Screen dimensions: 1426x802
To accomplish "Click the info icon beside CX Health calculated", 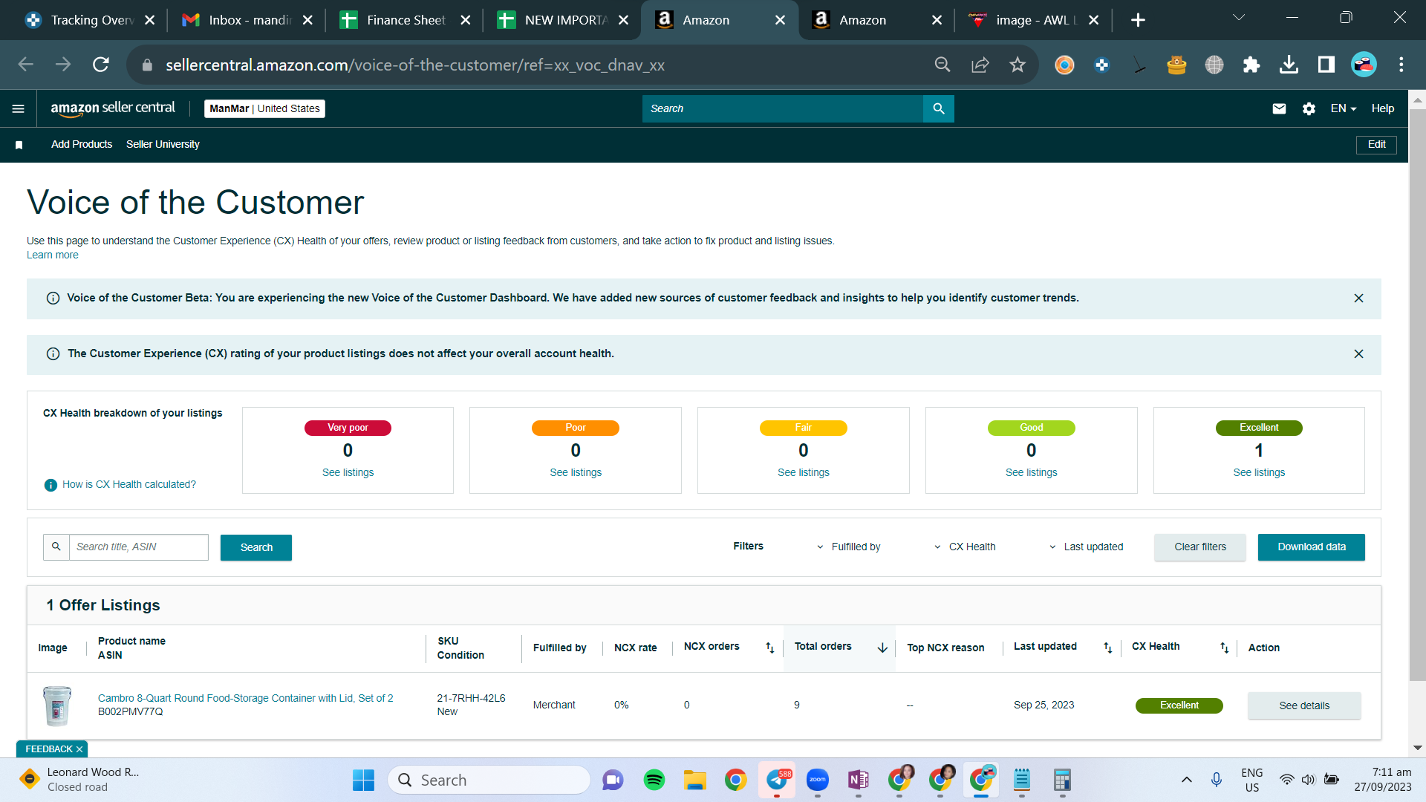I will point(51,485).
